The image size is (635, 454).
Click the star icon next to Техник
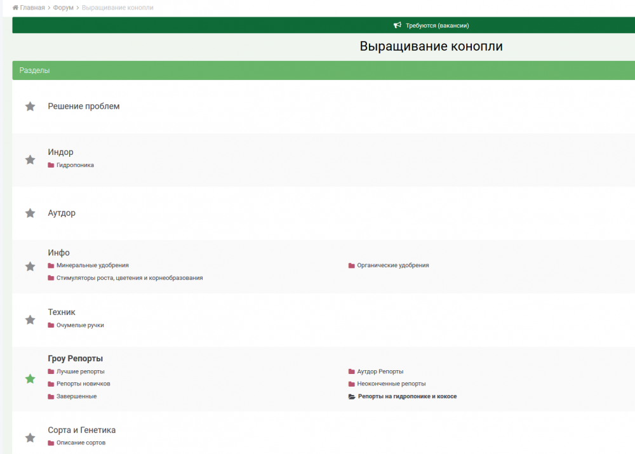pyautogui.click(x=30, y=320)
